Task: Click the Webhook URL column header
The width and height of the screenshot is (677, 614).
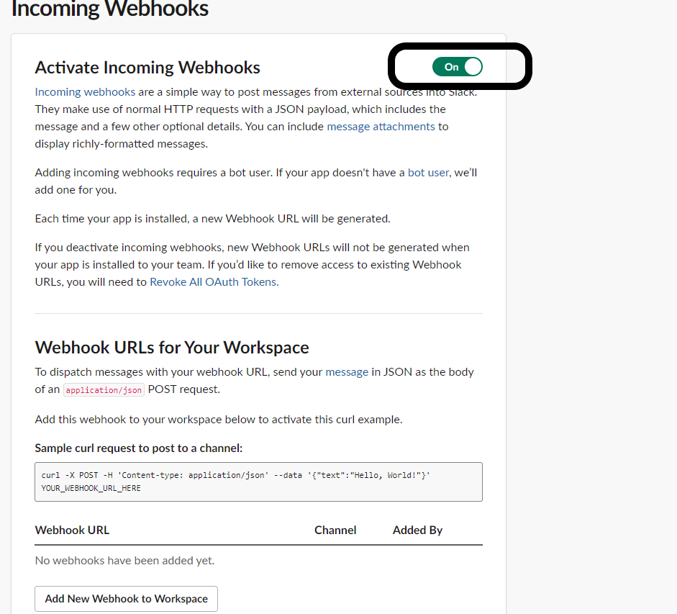Action: pos(72,531)
